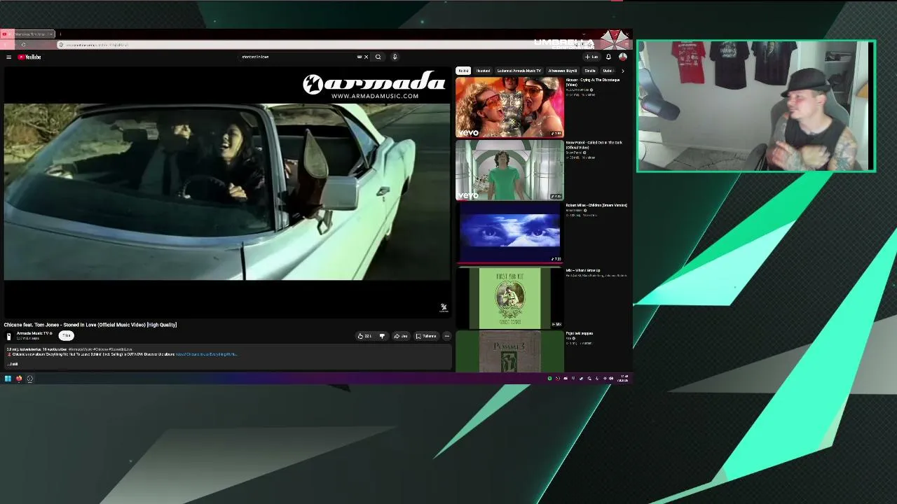
Task: Like the Stoned In Love video
Action: point(364,336)
